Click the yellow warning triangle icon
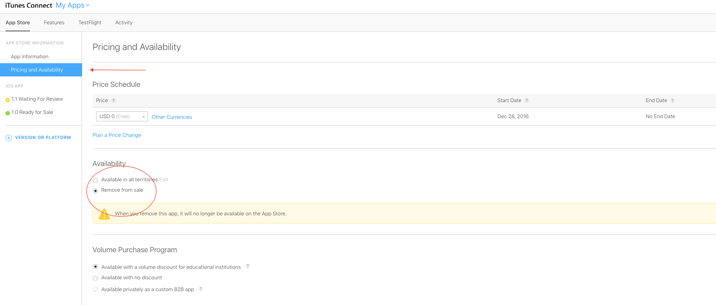Image resolution: width=716 pixels, height=305 pixels. 104,214
